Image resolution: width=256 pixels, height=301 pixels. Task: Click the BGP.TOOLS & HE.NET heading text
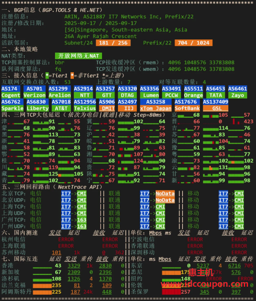(71, 10)
